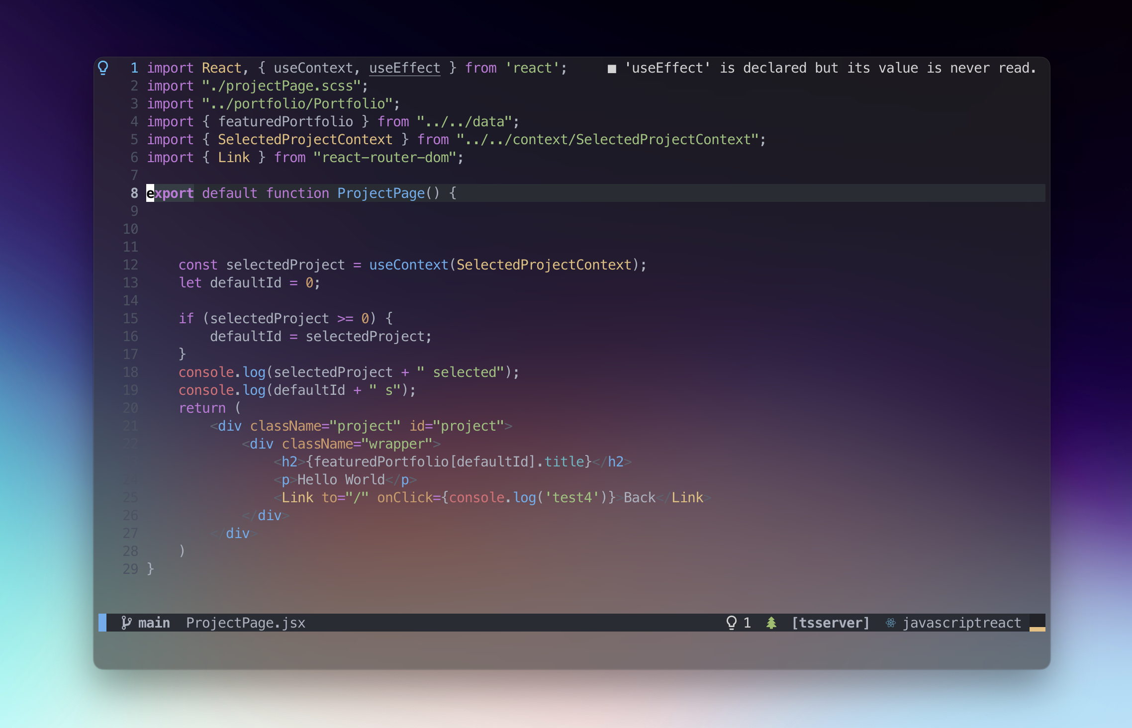Click the git branch icon in statusline

point(126,623)
